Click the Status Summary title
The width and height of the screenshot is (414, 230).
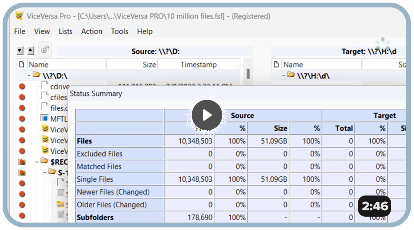pos(96,94)
